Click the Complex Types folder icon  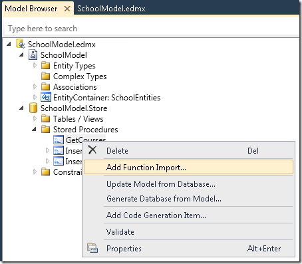(46, 76)
